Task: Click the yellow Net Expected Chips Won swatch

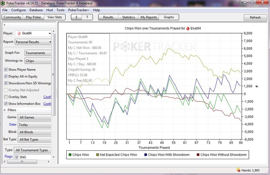Action: 98,155
